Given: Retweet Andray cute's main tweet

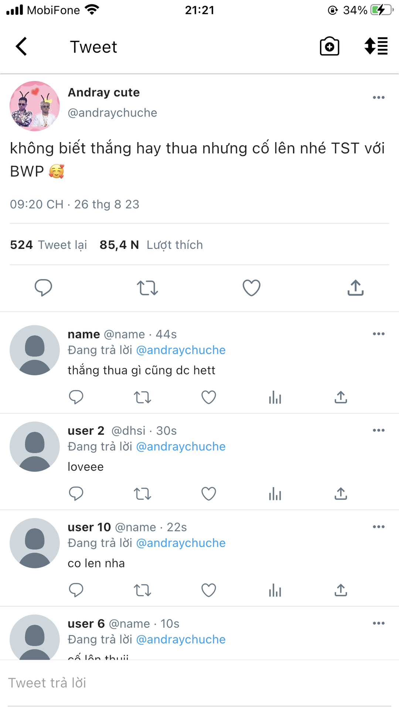Looking at the screenshot, I should click(147, 288).
